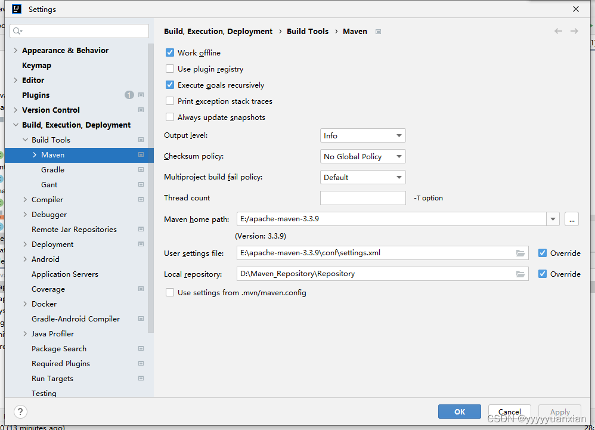The height and width of the screenshot is (430, 595).
Task: Toggle Override for User settings file
Action: pyautogui.click(x=543, y=253)
